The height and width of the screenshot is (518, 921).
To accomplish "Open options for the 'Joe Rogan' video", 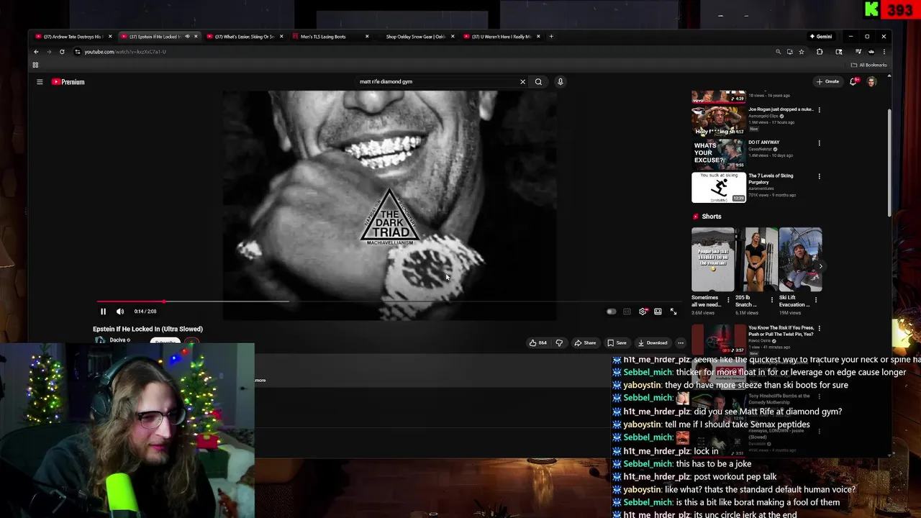I will point(819,110).
